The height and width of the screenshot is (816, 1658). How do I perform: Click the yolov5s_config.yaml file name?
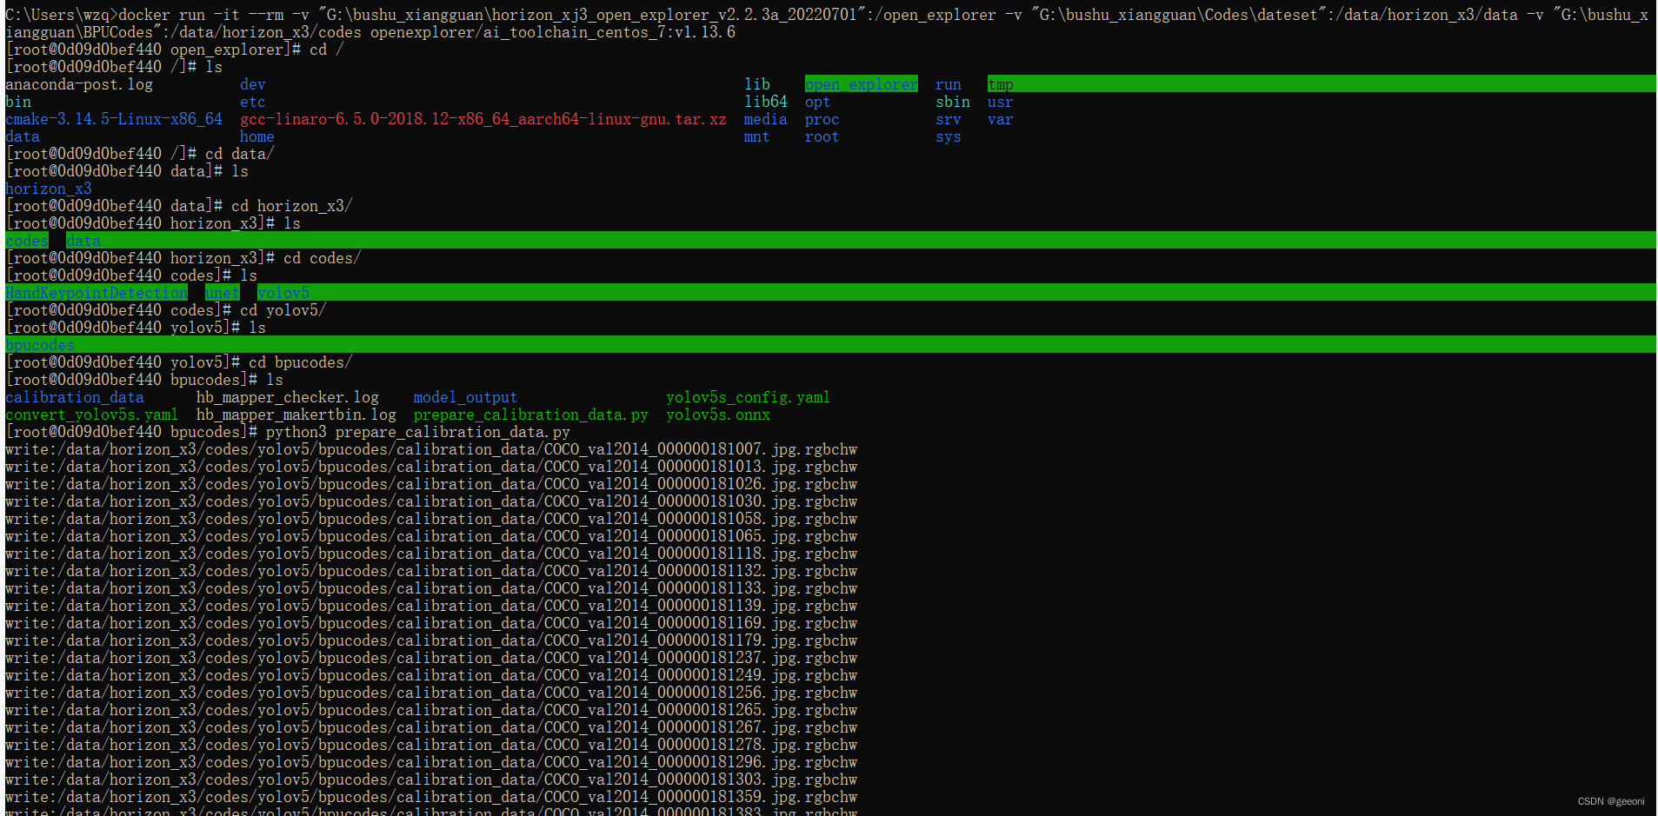tap(749, 397)
